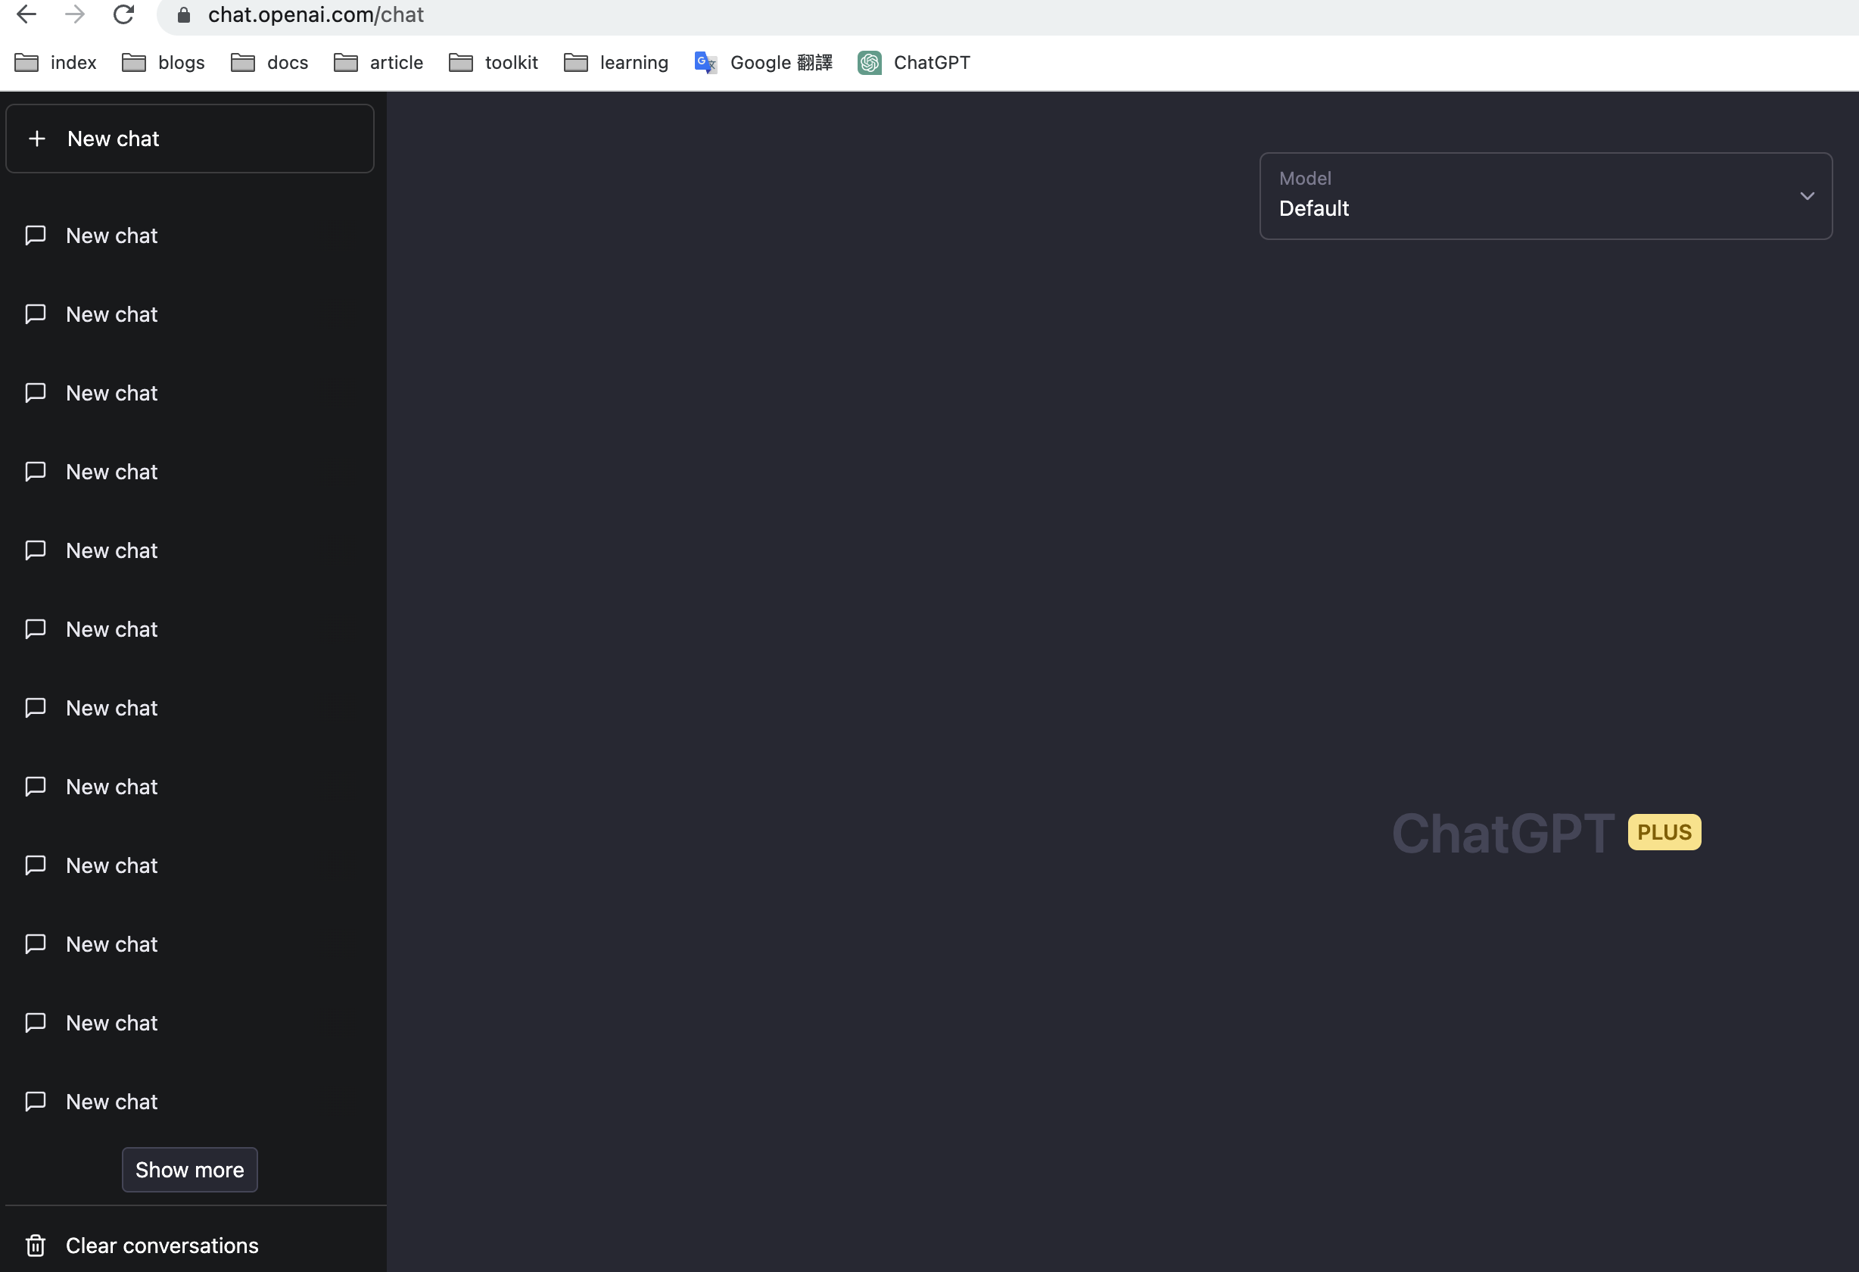The height and width of the screenshot is (1272, 1859).
Task: Open the Model selection dropdown
Action: point(1545,196)
